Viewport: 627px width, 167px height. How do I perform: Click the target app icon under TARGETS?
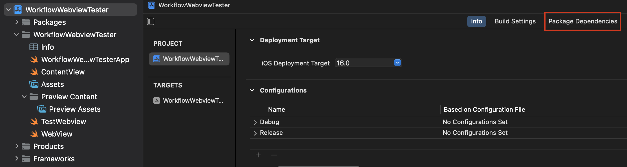[x=156, y=100]
